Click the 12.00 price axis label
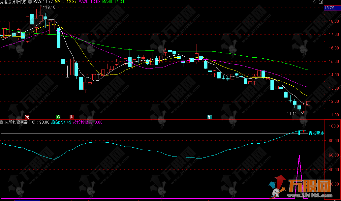 334,101
